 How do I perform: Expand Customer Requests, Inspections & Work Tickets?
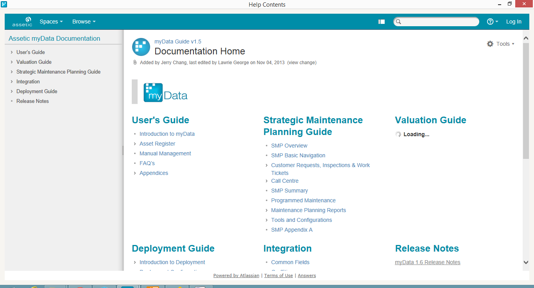[267, 165]
